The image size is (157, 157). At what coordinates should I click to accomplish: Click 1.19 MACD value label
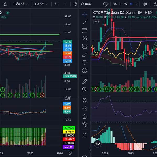(67, 104)
